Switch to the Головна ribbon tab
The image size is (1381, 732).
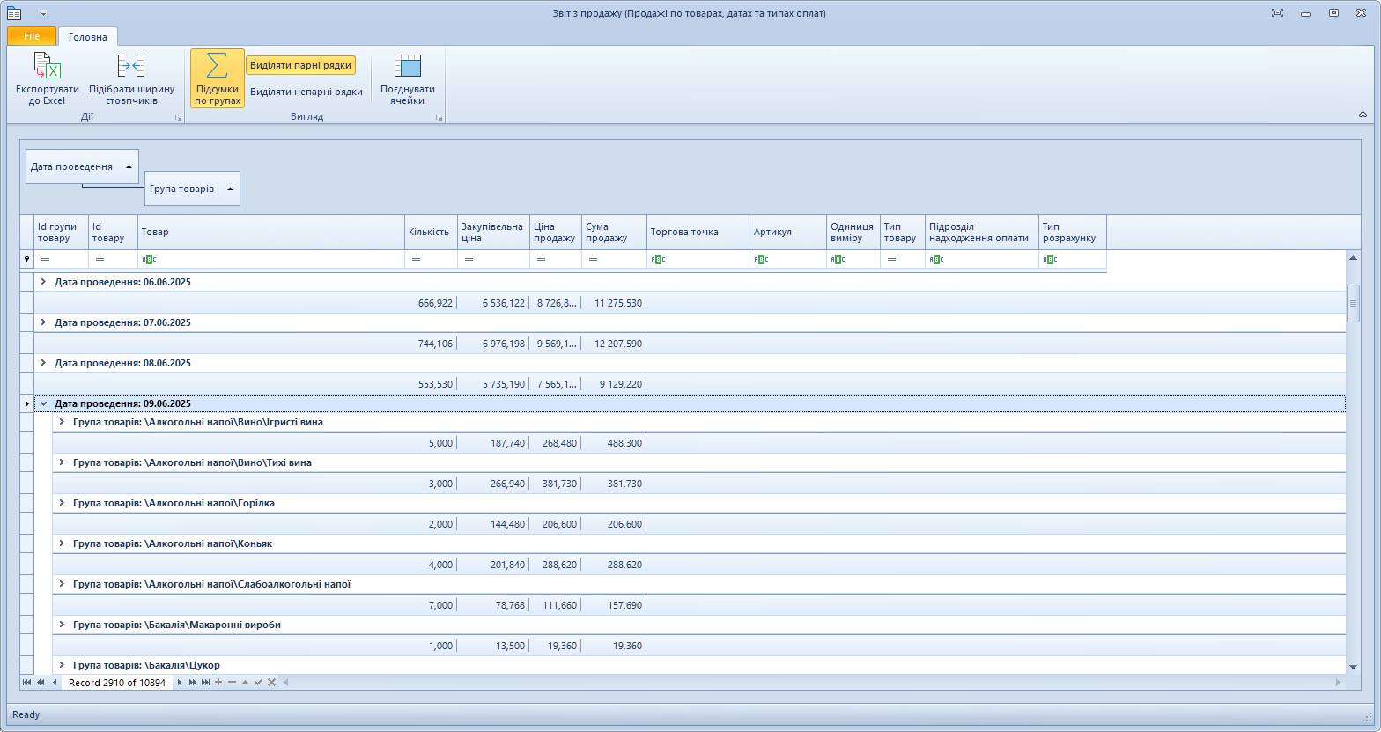point(88,37)
